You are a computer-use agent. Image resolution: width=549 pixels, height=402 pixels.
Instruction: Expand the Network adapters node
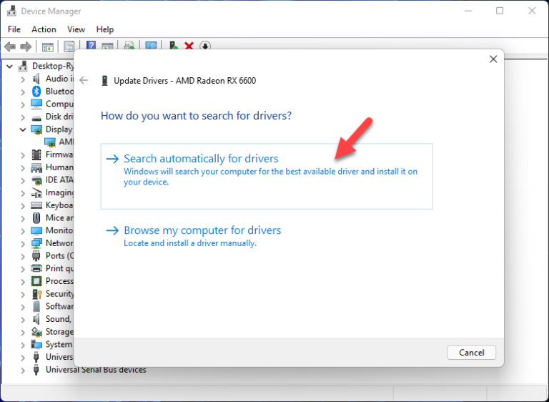[23, 244]
